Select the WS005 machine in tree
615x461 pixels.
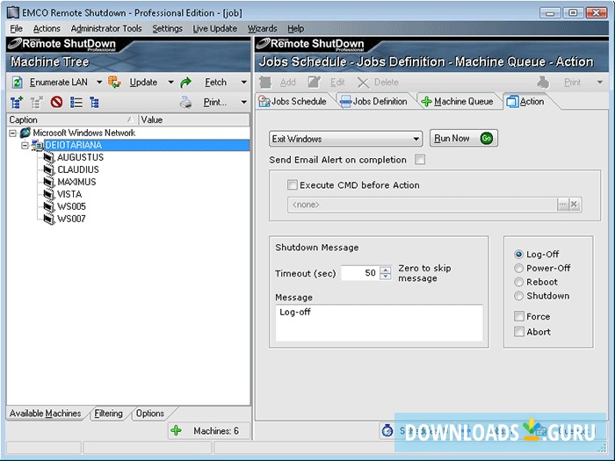coord(71,206)
